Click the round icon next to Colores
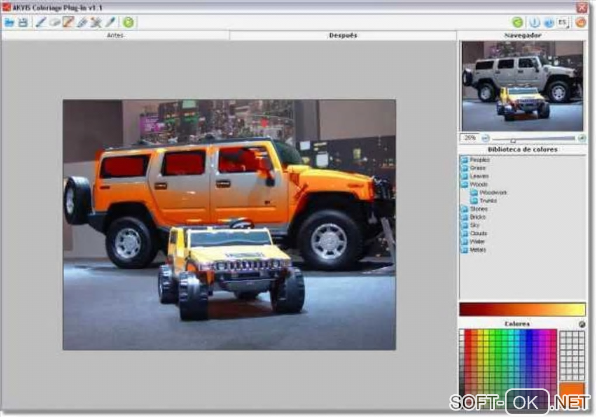This screenshot has width=596, height=417. [x=581, y=324]
